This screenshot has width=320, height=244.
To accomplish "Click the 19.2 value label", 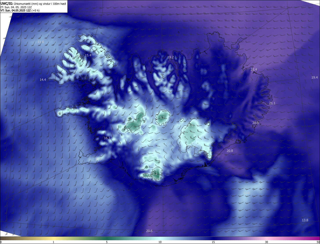I will tap(170, 57).
